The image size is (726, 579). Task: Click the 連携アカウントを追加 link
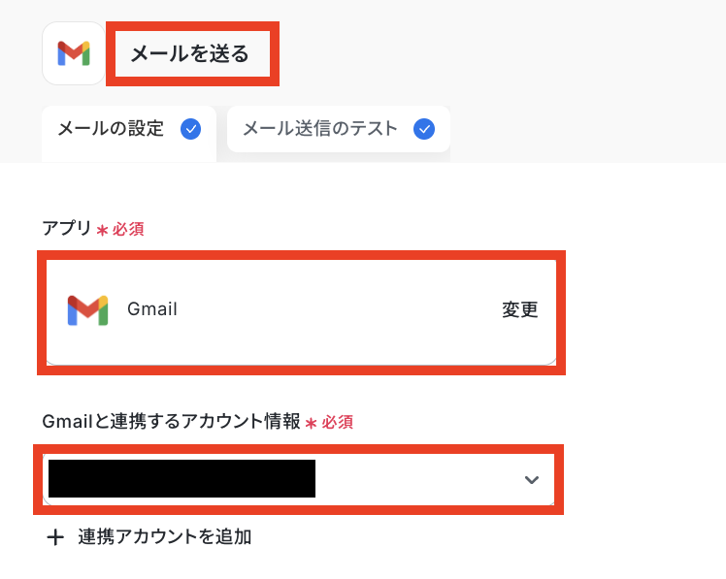[165, 537]
